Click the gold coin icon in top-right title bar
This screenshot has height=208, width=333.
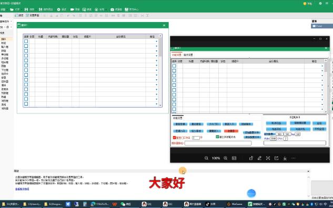pyautogui.click(x=305, y=4)
